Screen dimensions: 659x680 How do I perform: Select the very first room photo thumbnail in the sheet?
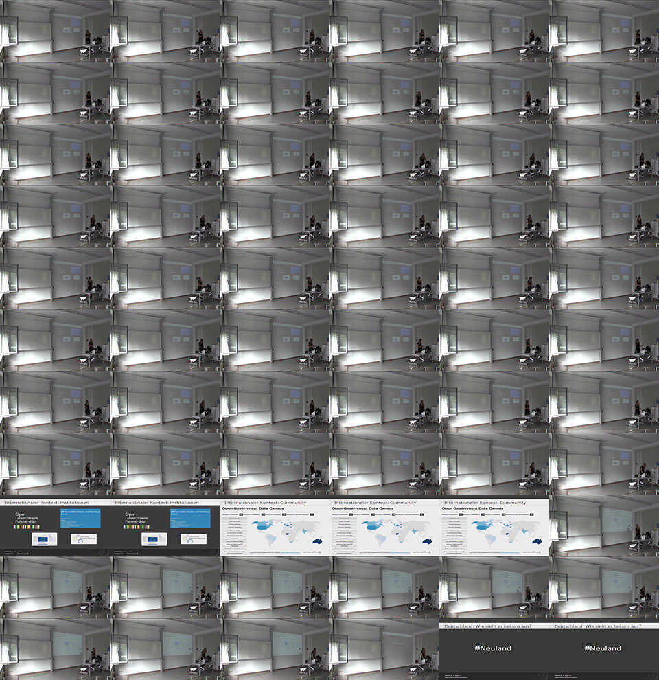[55, 31]
